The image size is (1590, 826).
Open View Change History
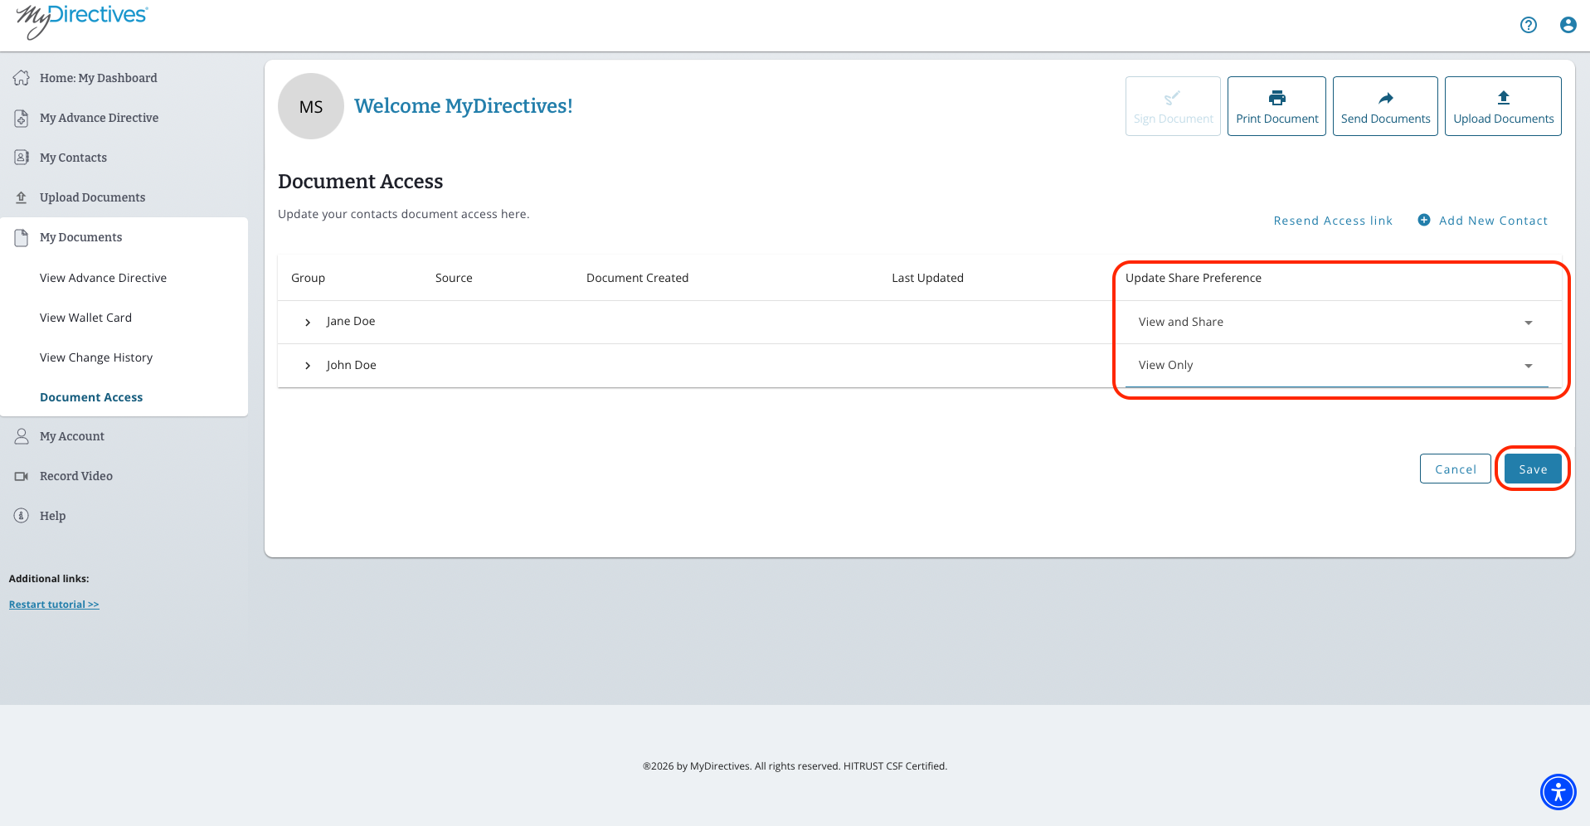(x=96, y=357)
